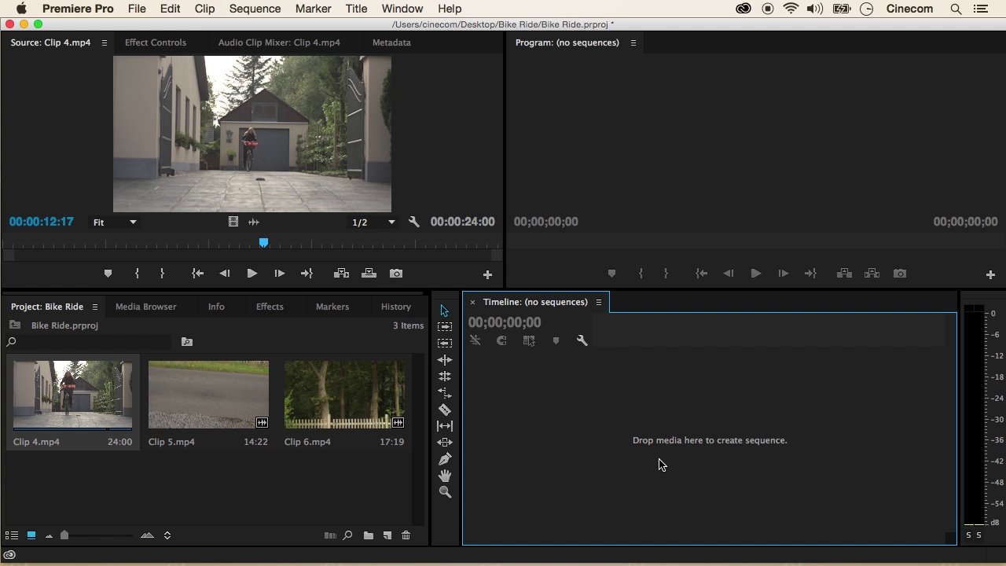Click the zoom out mountain icon in Project panel

tap(49, 536)
